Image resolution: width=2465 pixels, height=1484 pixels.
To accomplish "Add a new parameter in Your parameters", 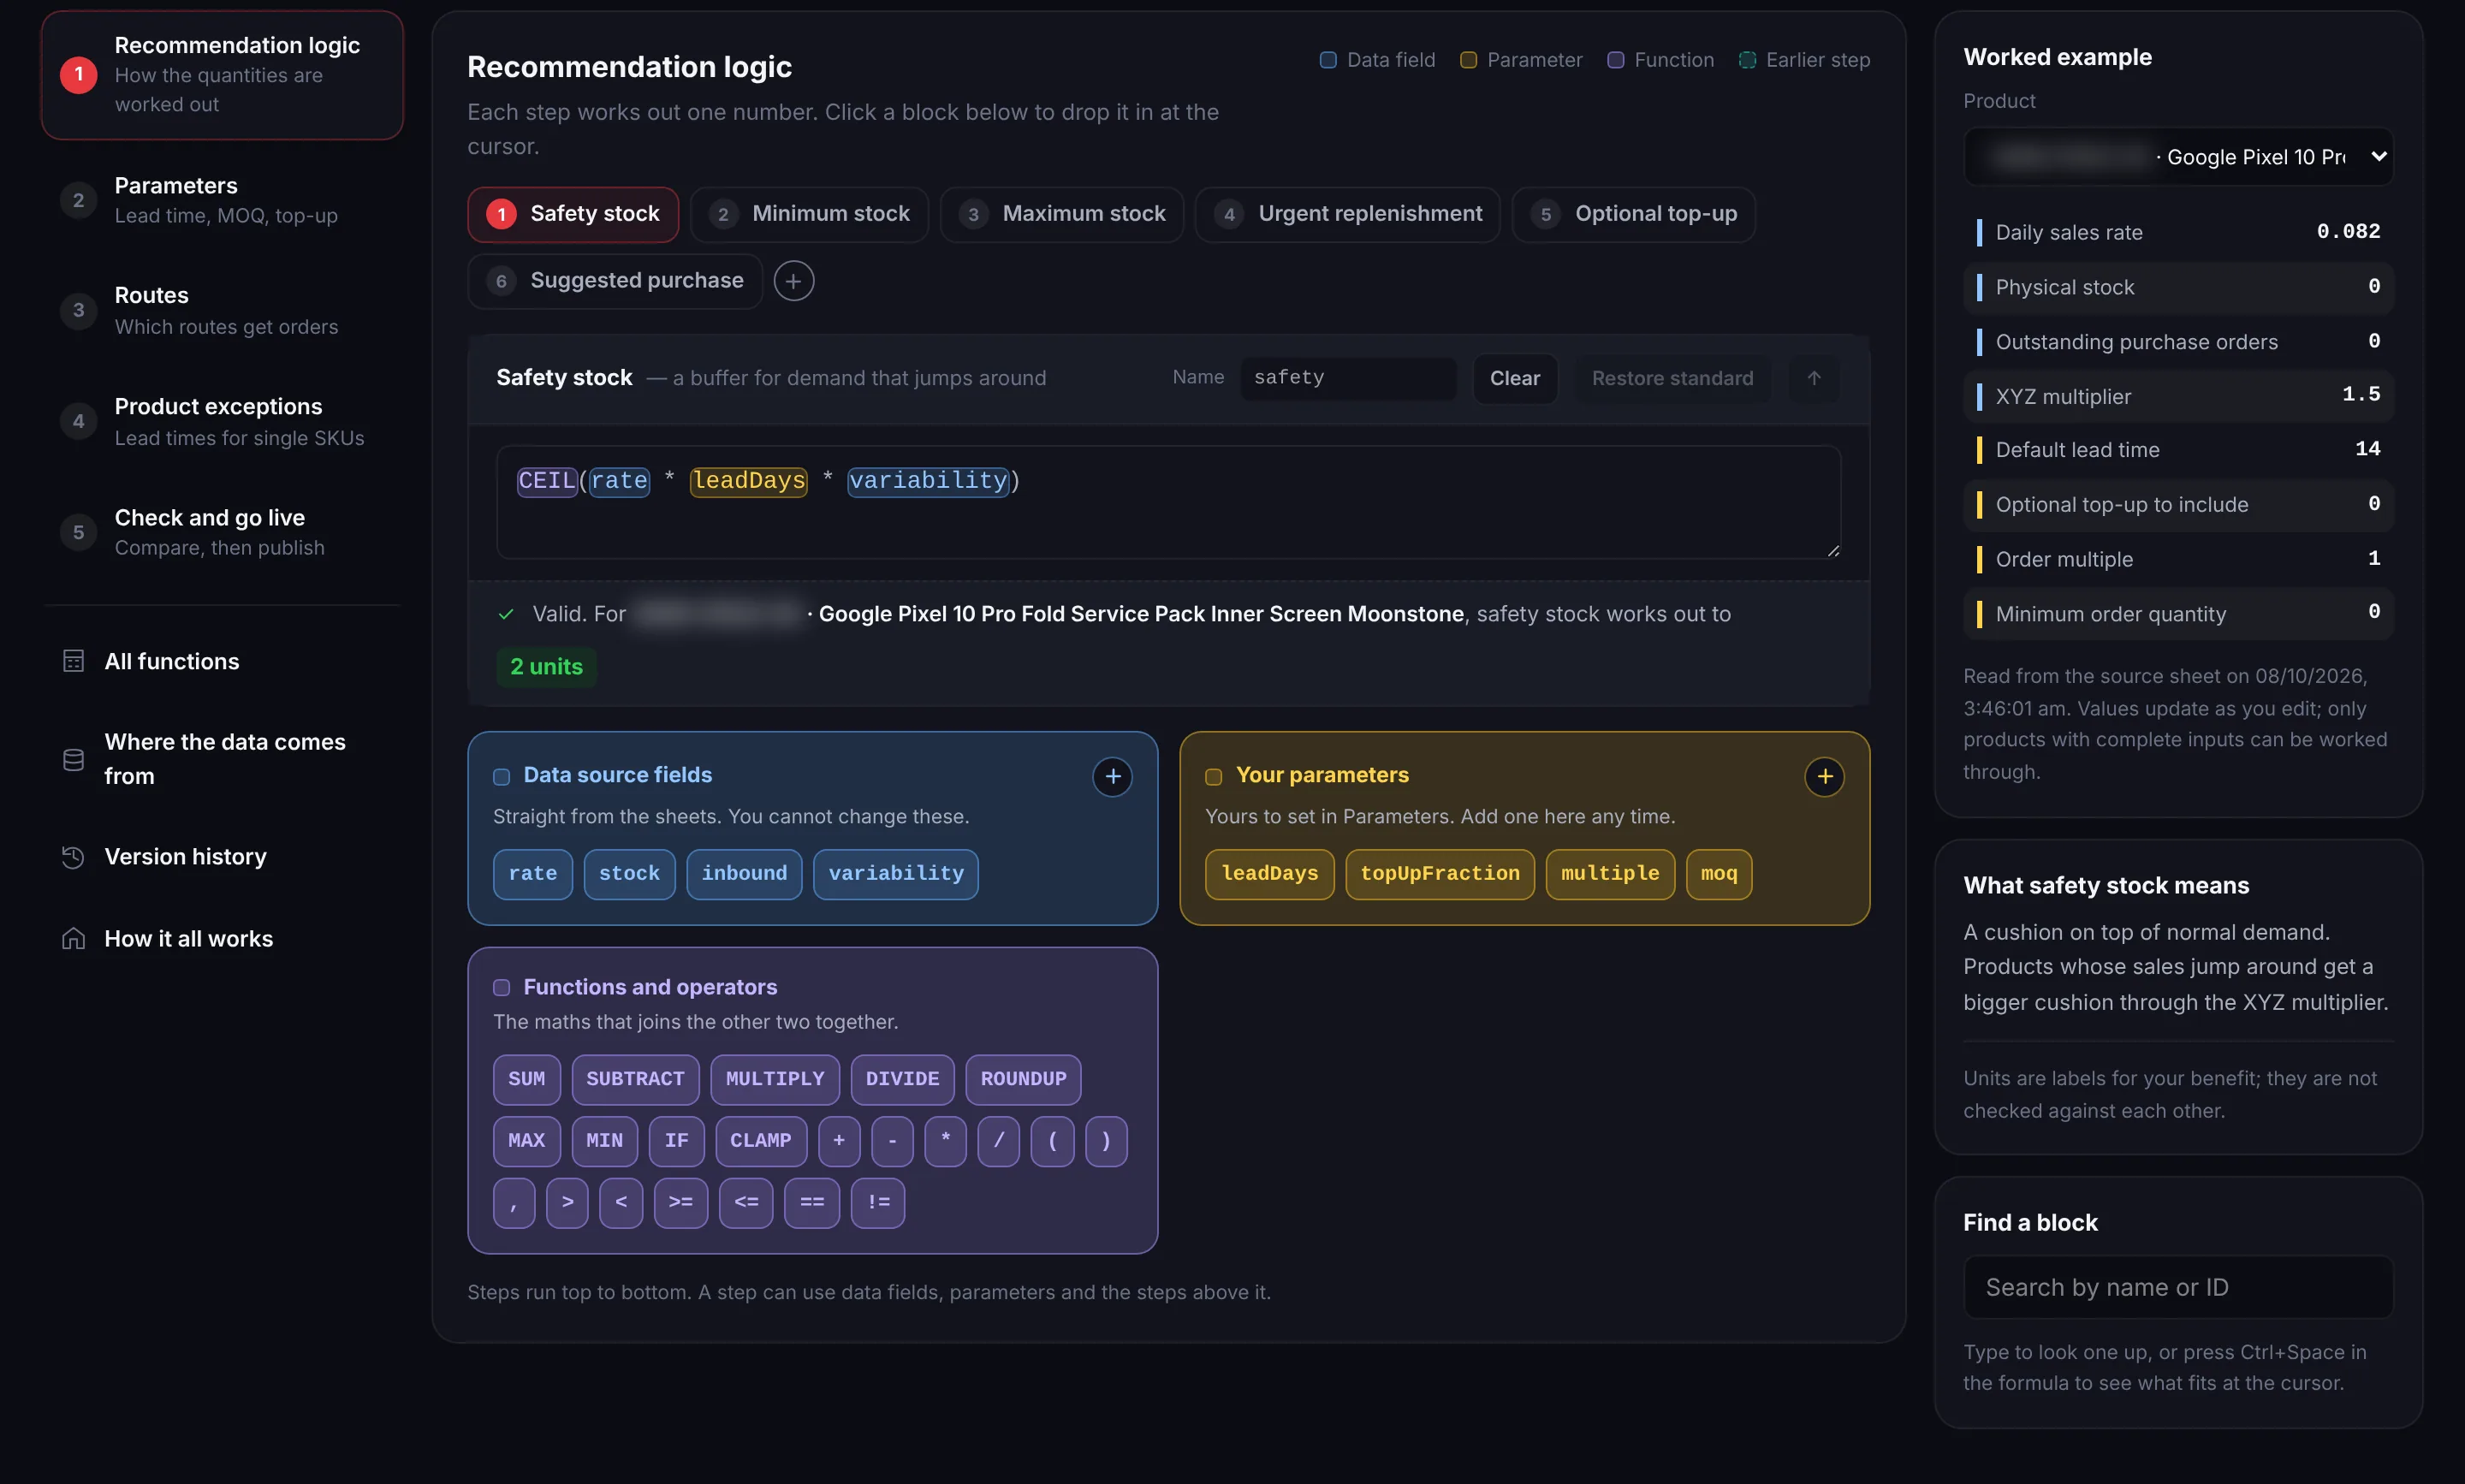I will pos(1824,776).
